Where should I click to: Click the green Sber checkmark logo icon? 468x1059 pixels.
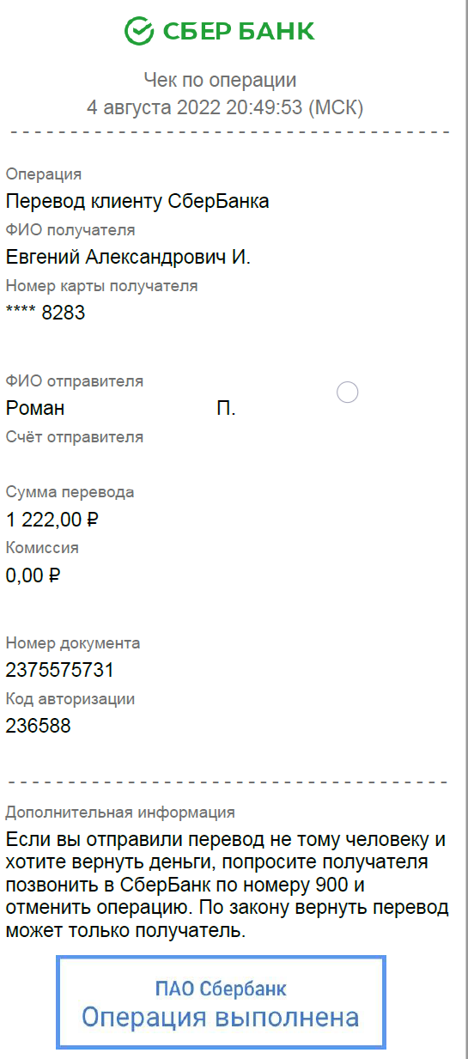tap(137, 31)
